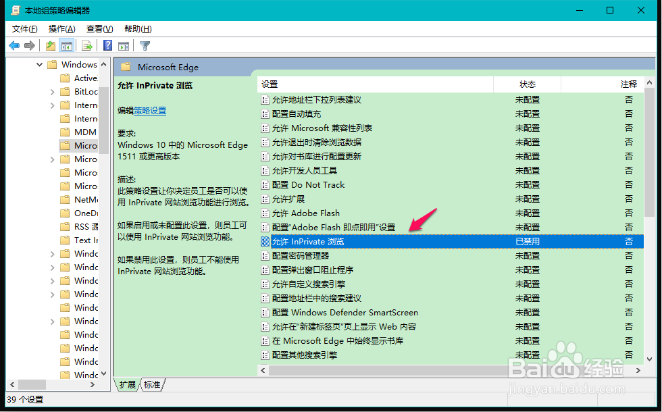The image size is (662, 412).
Task: Click the policy icon beside 配置其他搜索引擎
Action: pyautogui.click(x=265, y=355)
